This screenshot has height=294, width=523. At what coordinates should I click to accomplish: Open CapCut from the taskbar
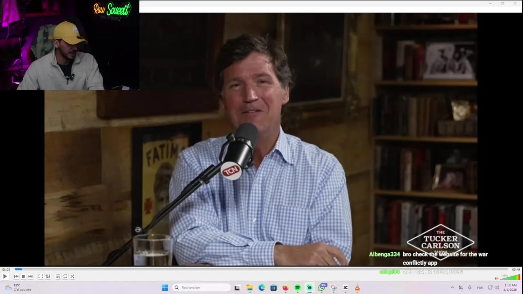345,287
